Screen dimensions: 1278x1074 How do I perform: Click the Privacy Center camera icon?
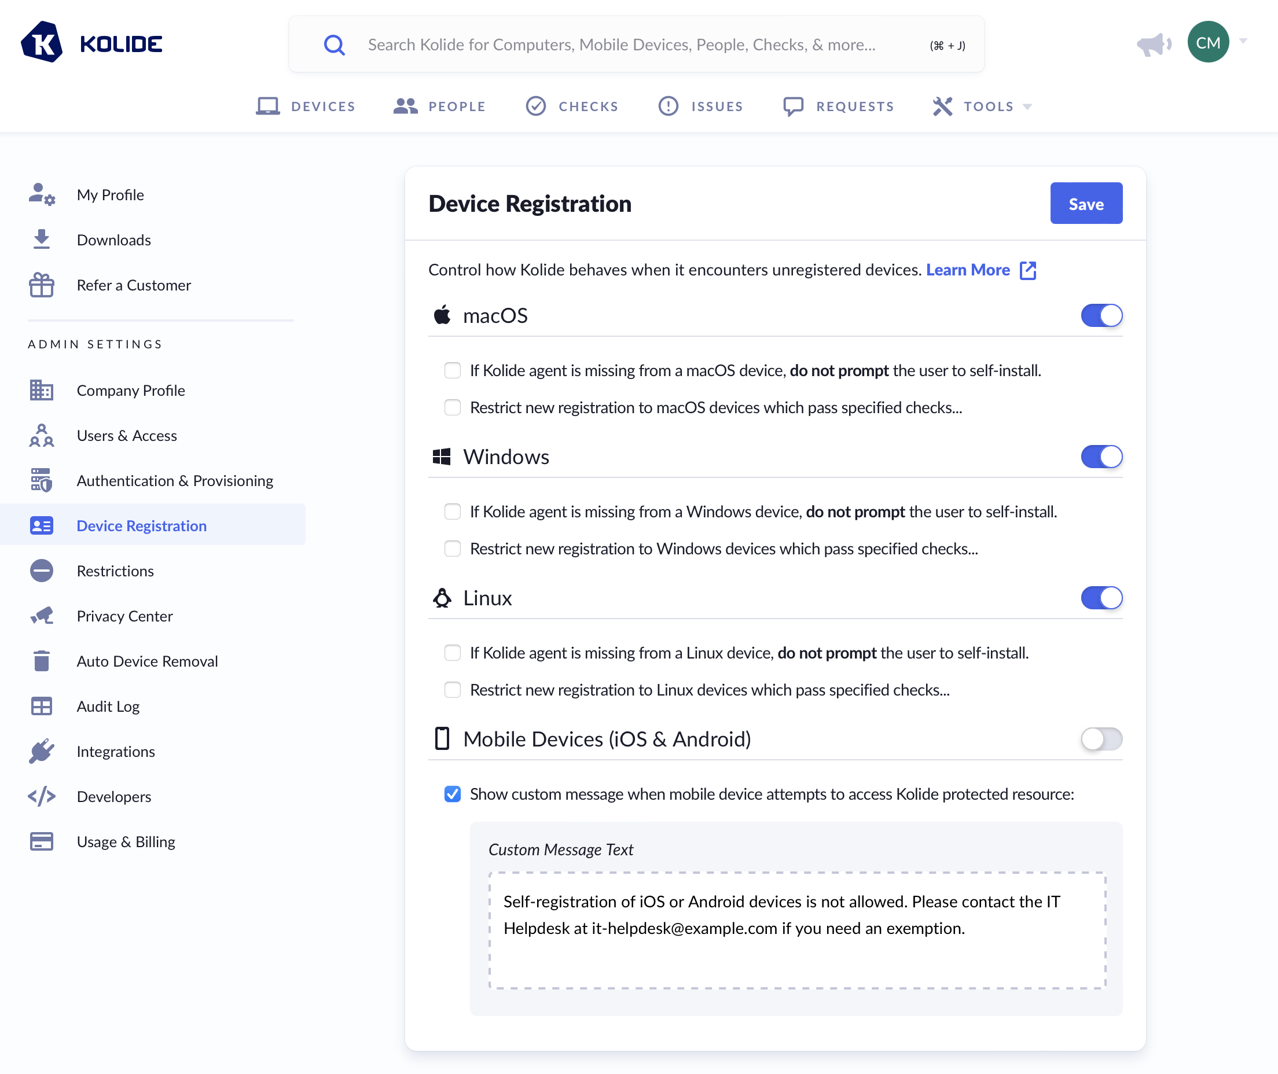42,616
